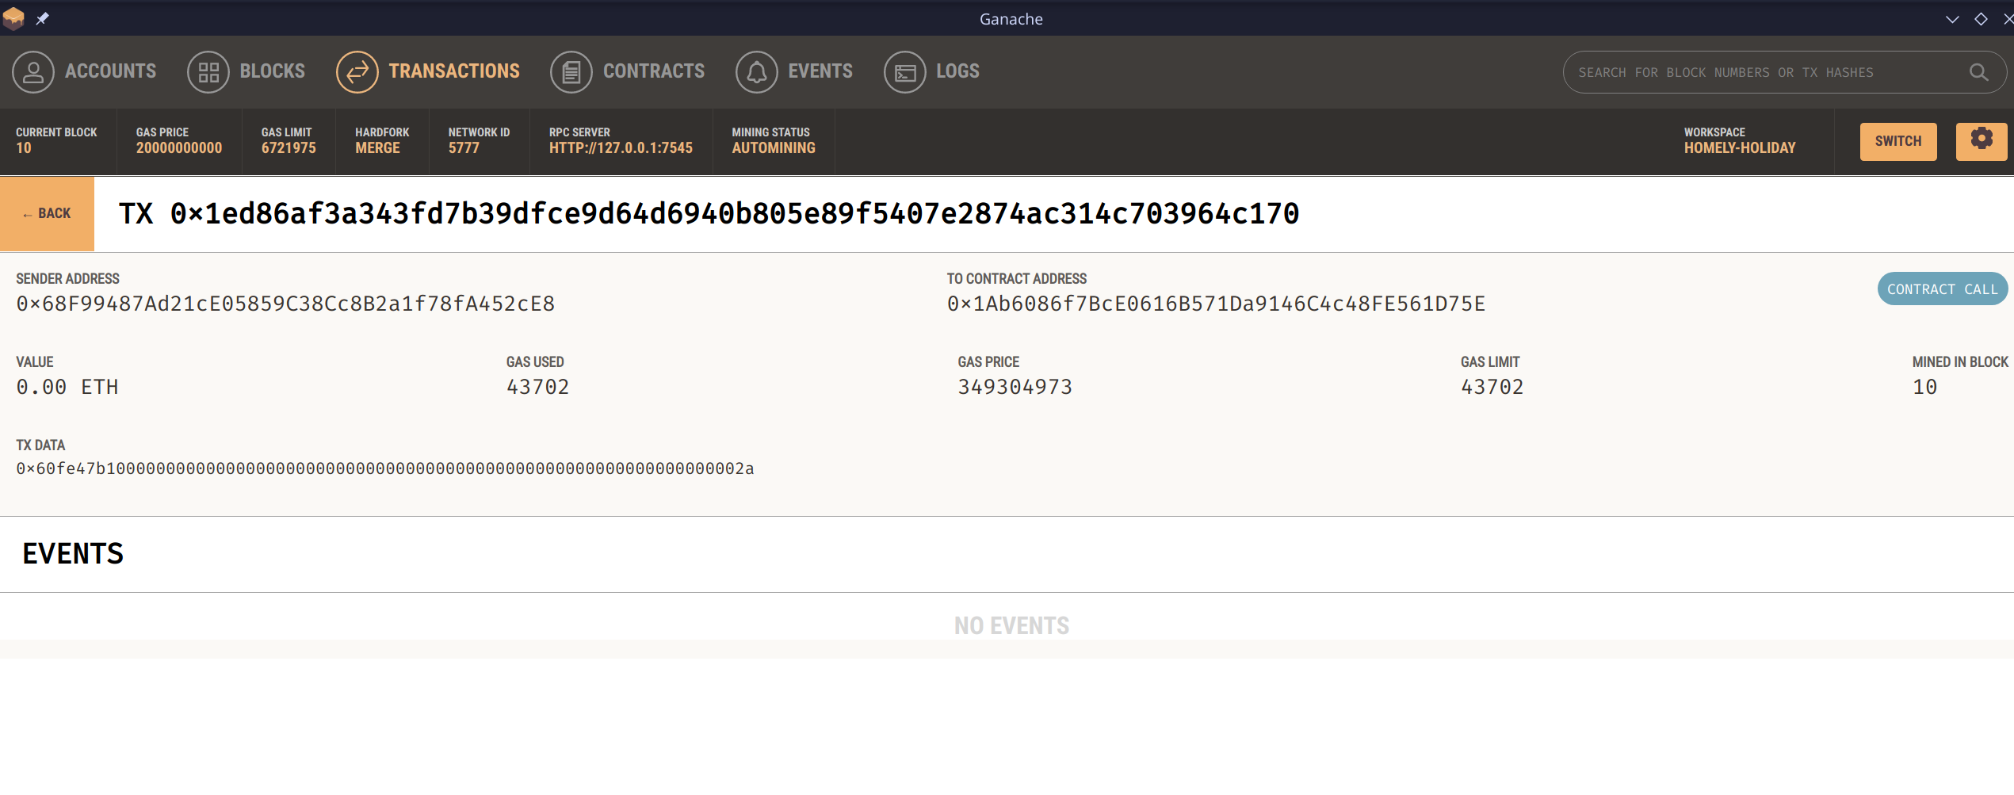The image size is (2014, 795).
Task: Click the To Contract Address value
Action: pyautogui.click(x=1216, y=304)
